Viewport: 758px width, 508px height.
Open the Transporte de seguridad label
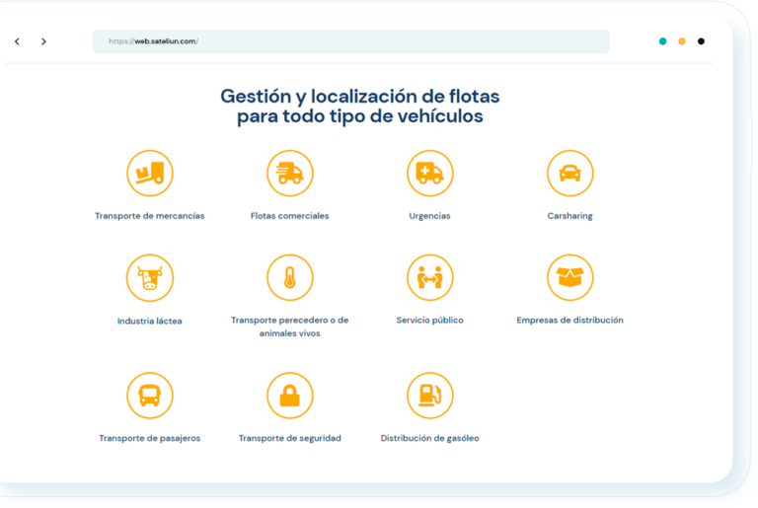(x=289, y=438)
